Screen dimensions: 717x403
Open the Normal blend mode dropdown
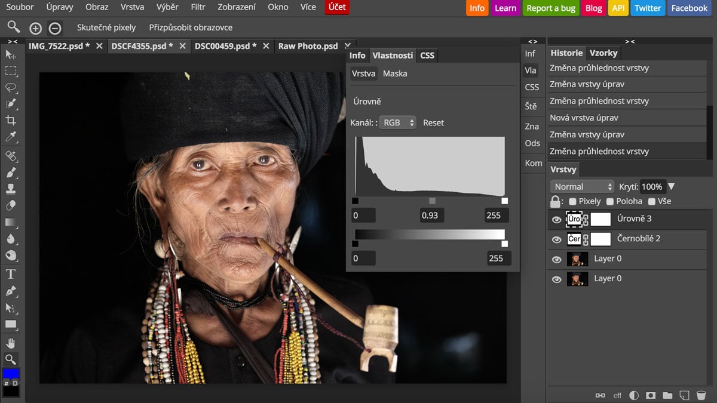coord(581,187)
